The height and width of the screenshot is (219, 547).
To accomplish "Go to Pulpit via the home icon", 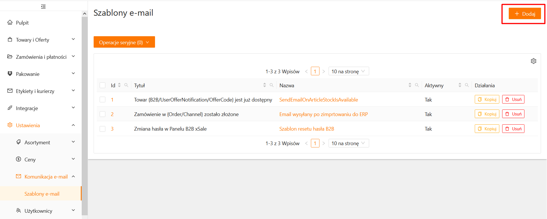I will [10, 23].
